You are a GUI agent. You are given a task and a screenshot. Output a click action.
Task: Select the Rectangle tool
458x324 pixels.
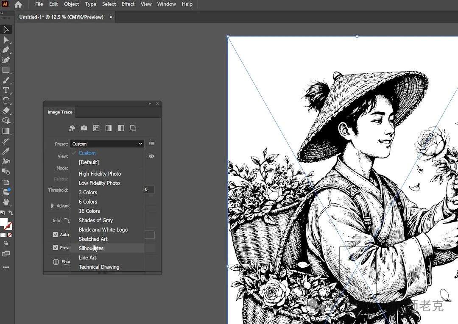[6, 70]
